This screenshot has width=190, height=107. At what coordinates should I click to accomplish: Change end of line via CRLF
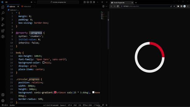pyautogui.click(x=75, y=105)
